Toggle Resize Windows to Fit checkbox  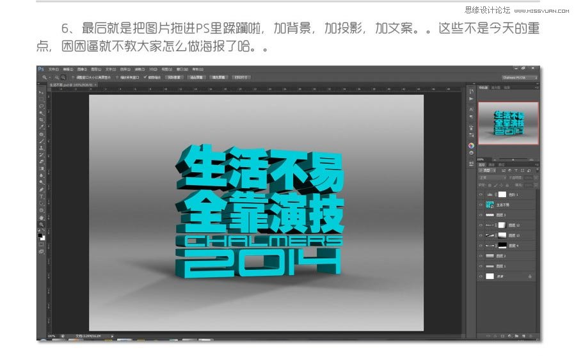[73, 77]
